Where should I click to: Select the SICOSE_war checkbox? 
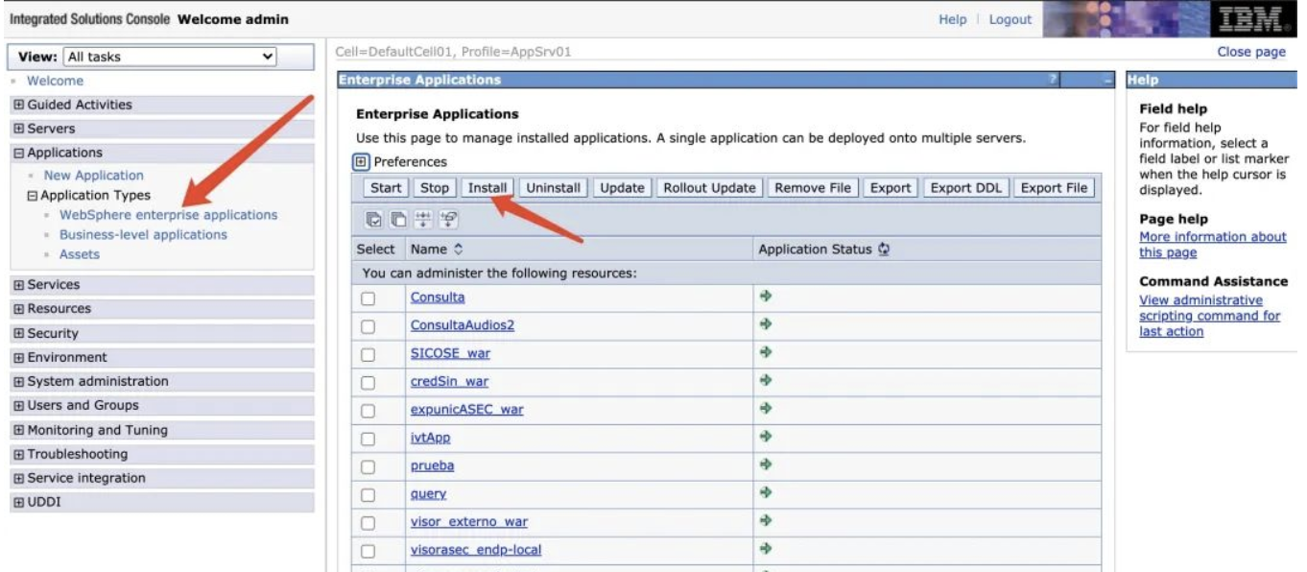point(368,354)
